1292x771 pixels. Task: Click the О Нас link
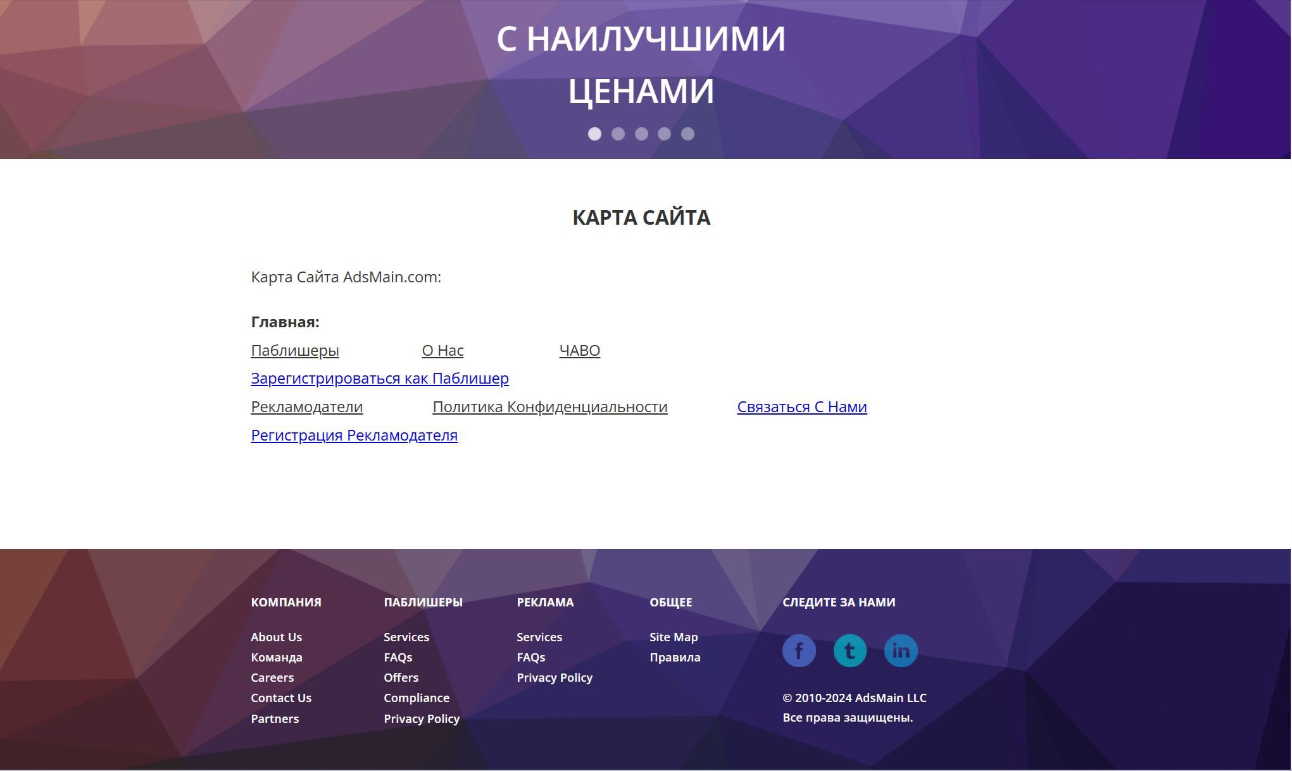pyautogui.click(x=442, y=351)
